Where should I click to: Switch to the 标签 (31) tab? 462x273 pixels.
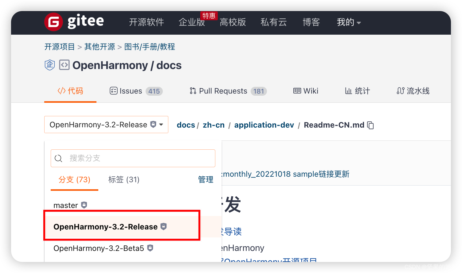click(124, 179)
